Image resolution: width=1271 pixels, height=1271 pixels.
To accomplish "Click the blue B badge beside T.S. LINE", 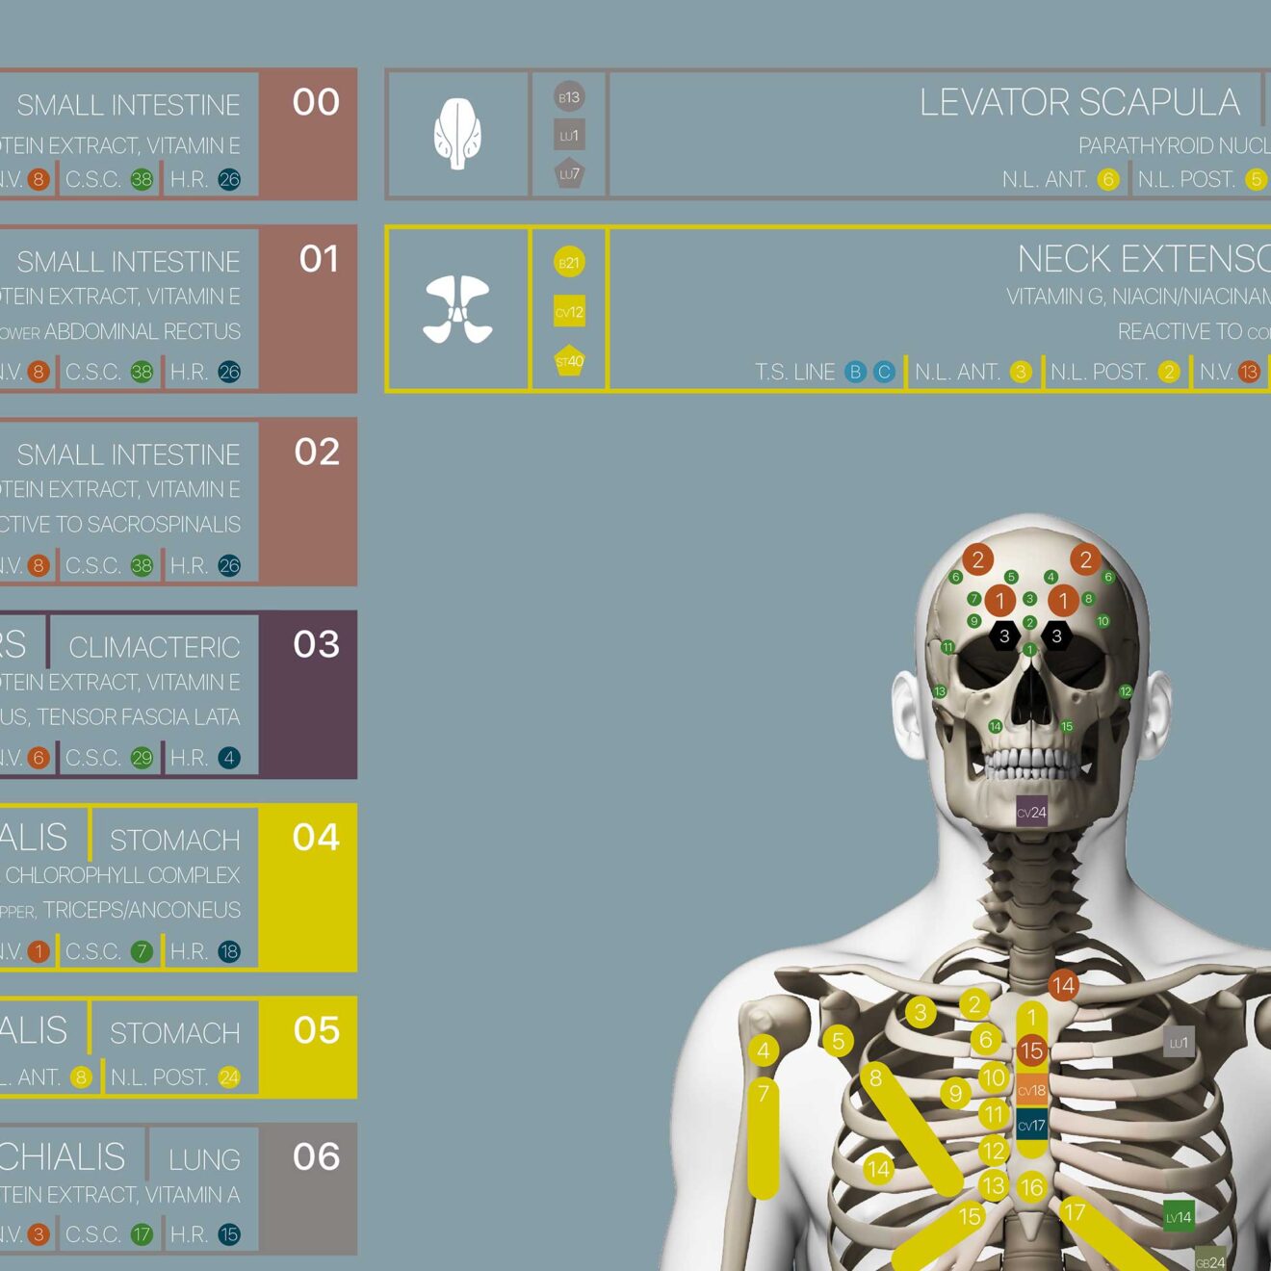I will point(855,372).
